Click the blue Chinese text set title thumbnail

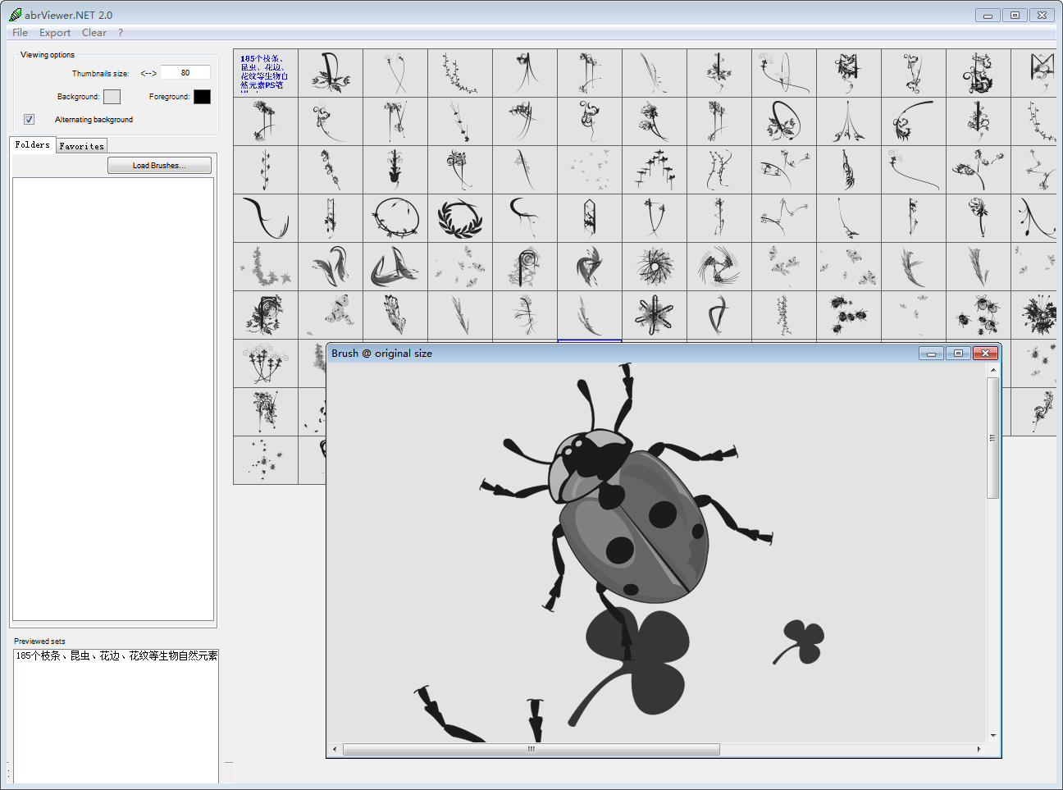[x=265, y=73]
